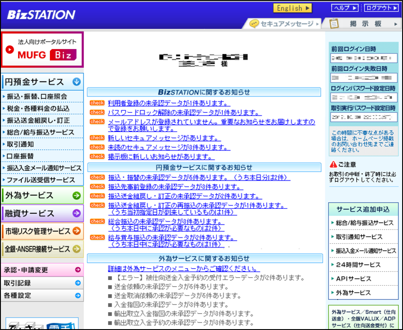Expand 全銀・ANSER接続サービス yellow arrow icon

click(x=76, y=249)
